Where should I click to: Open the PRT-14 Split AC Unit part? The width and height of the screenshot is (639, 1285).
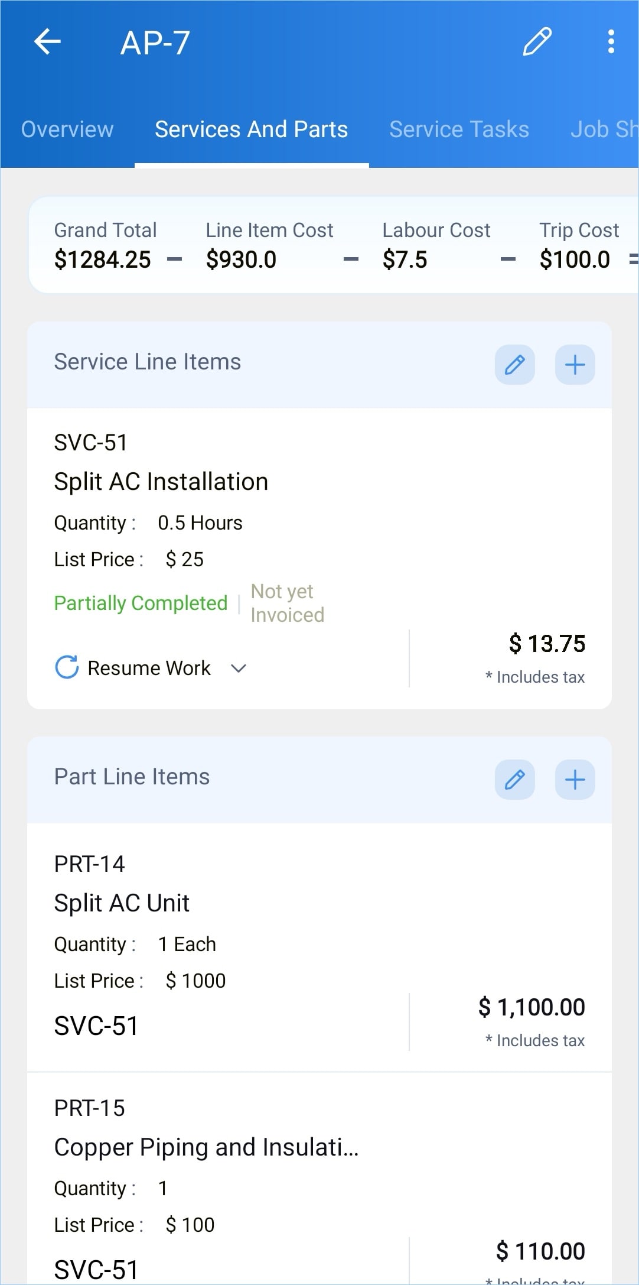[x=122, y=903]
